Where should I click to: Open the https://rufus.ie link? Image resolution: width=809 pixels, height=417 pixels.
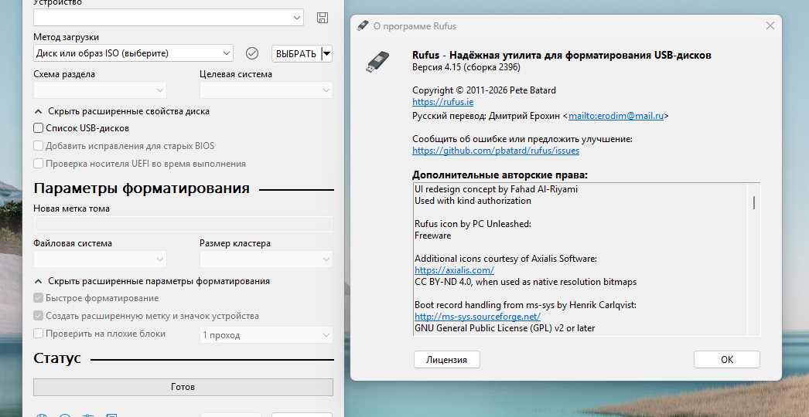coord(442,102)
